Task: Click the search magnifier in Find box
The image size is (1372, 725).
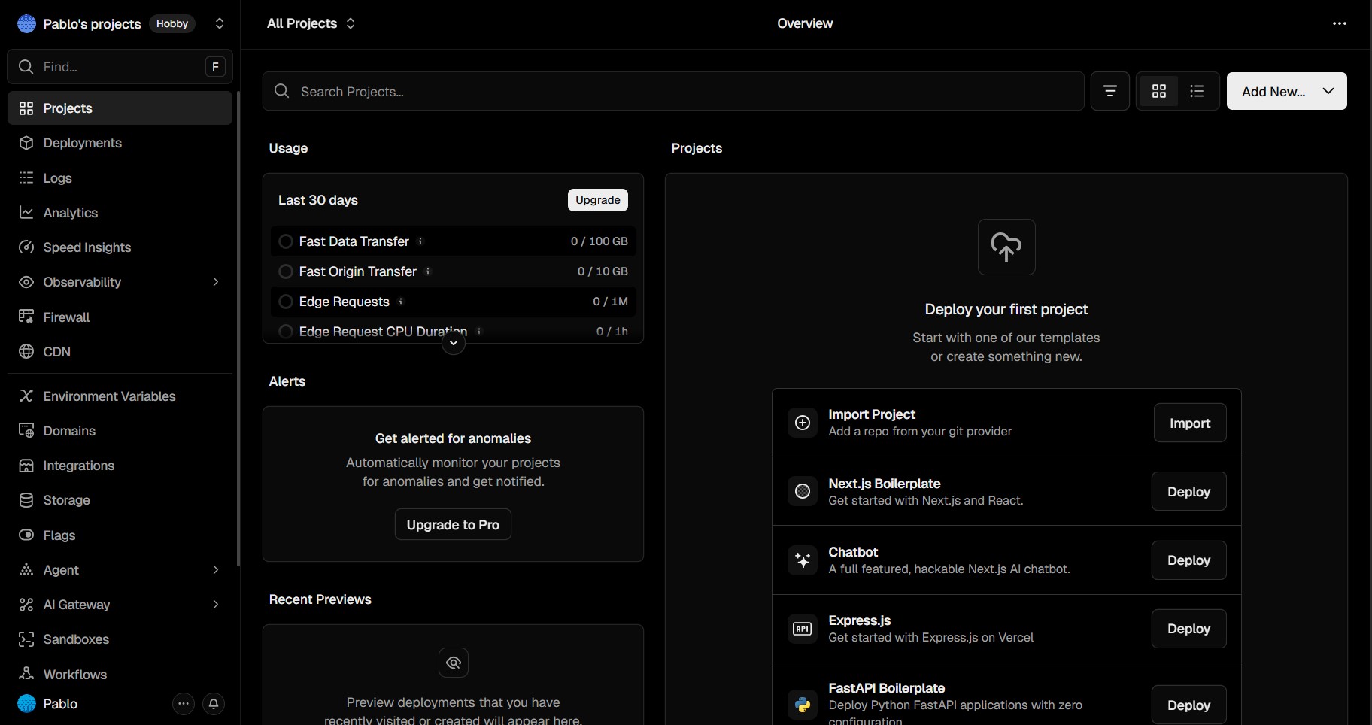Action: pos(26,67)
